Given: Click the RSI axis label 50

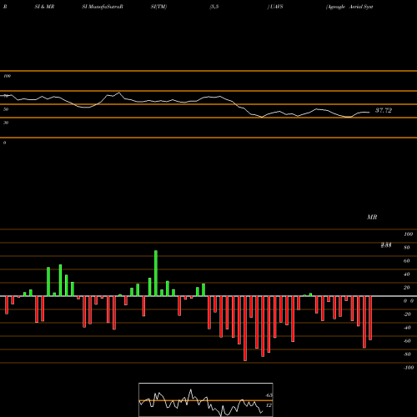Looking at the screenshot, I should tap(6, 109).
